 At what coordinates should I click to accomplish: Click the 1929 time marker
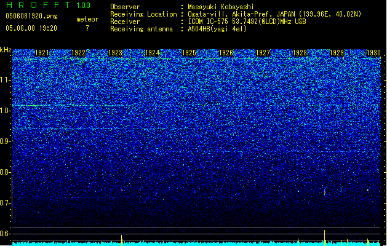coord(337,53)
